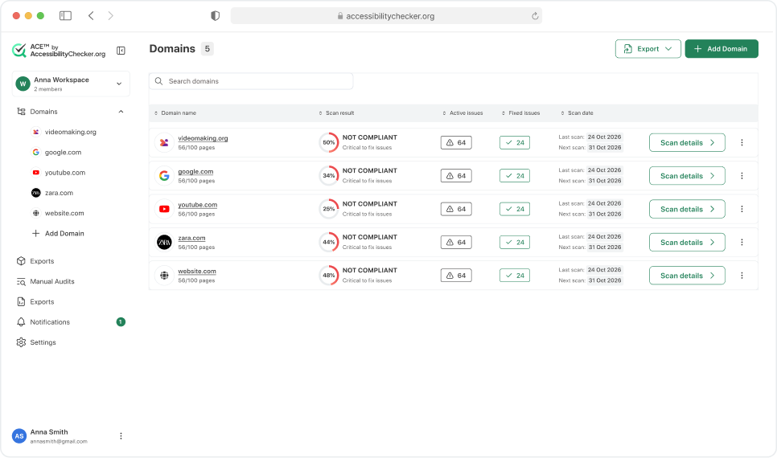Open more options for zara.com row
777x458 pixels.
(742, 242)
